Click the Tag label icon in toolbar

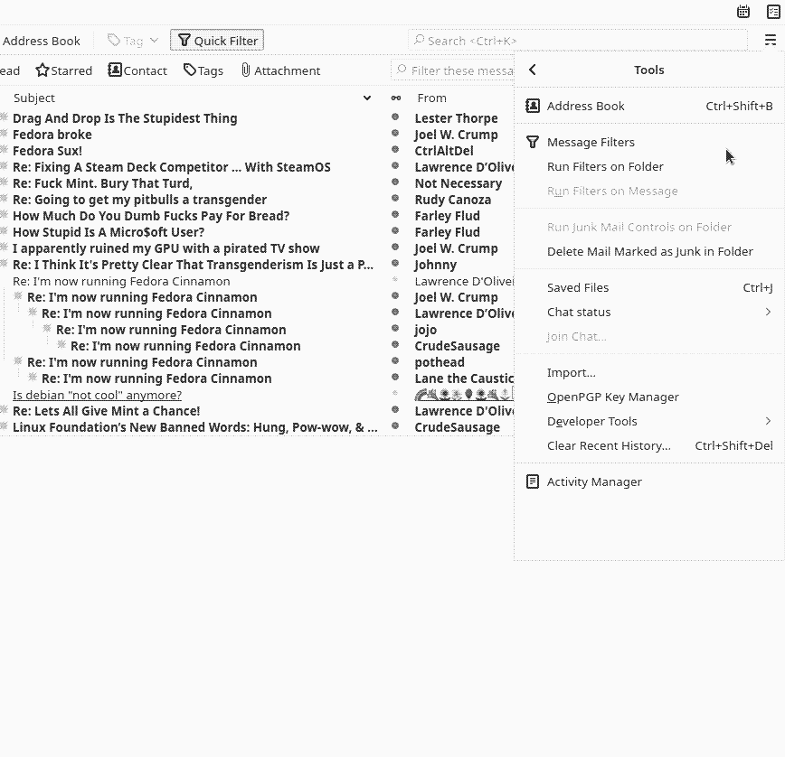pyautogui.click(x=114, y=41)
